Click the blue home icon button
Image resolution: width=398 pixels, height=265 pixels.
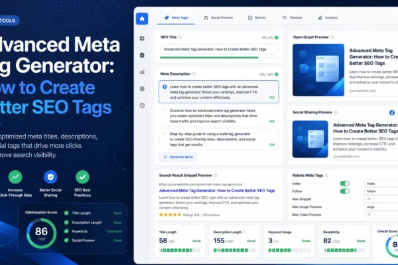click(142, 19)
